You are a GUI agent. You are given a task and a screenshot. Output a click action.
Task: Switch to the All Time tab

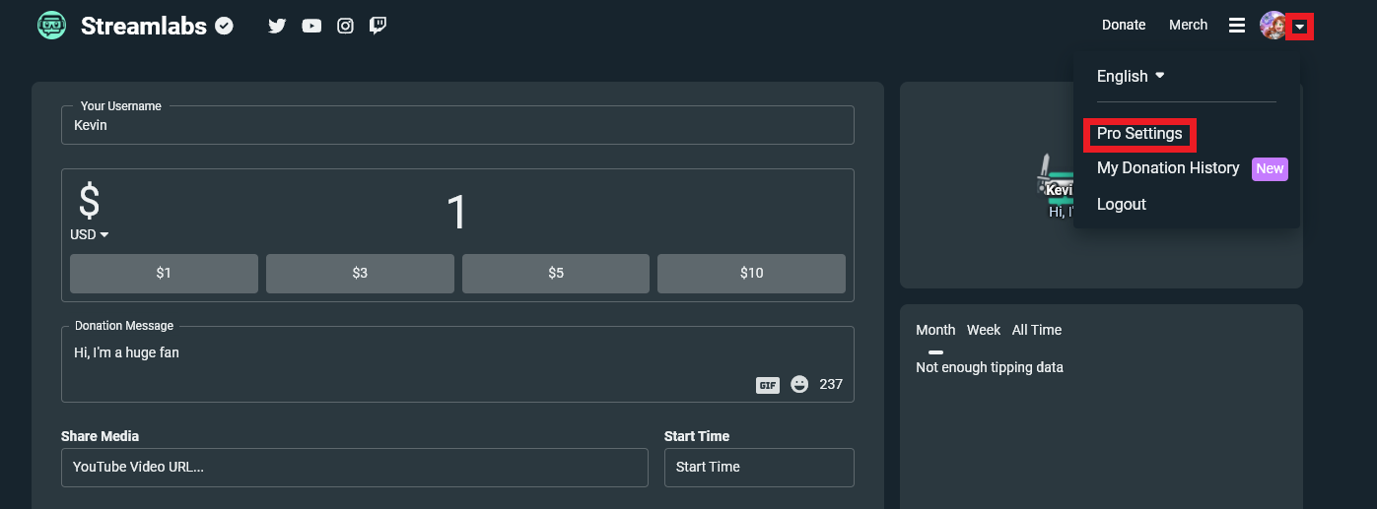[x=1037, y=330]
